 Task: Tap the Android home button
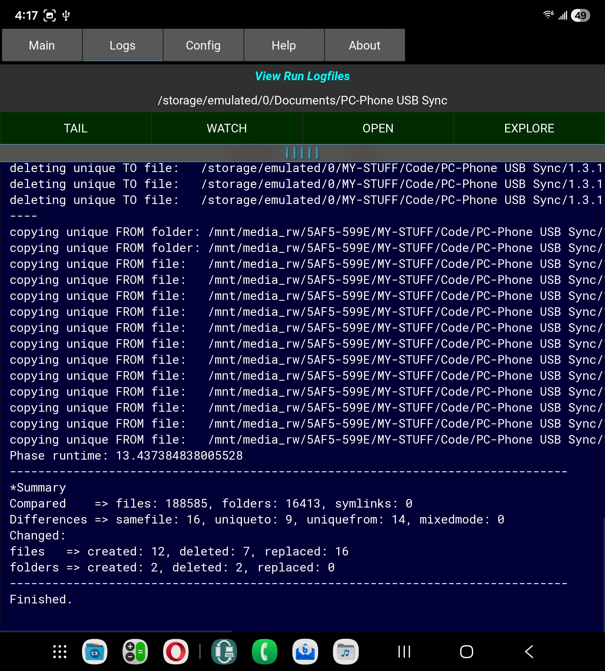pos(466,652)
